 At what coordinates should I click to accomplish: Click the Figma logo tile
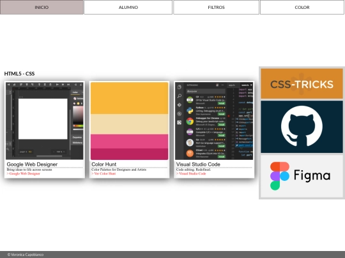302,176
